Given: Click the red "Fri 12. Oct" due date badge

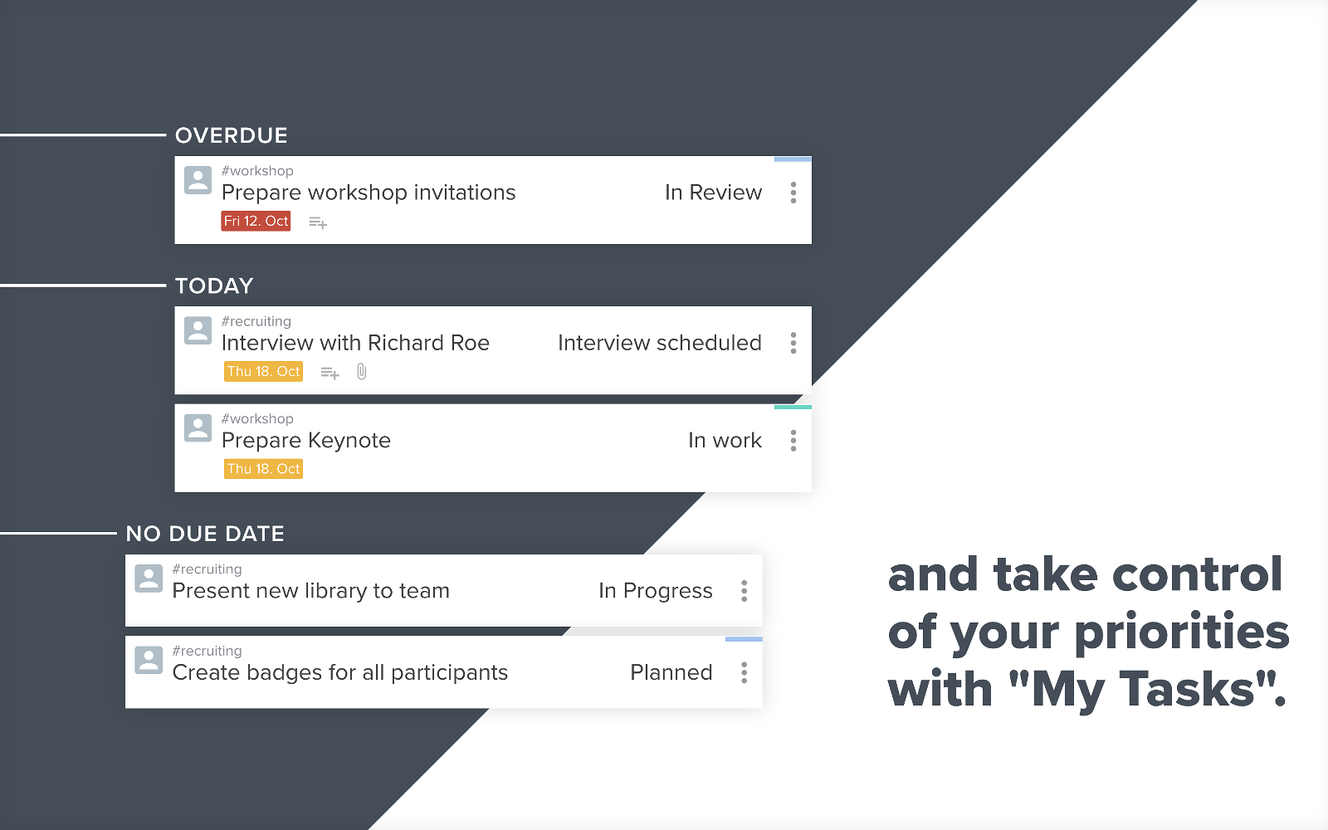Looking at the screenshot, I should coord(256,221).
